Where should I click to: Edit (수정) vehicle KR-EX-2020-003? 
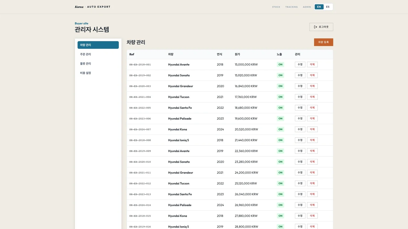click(300, 86)
